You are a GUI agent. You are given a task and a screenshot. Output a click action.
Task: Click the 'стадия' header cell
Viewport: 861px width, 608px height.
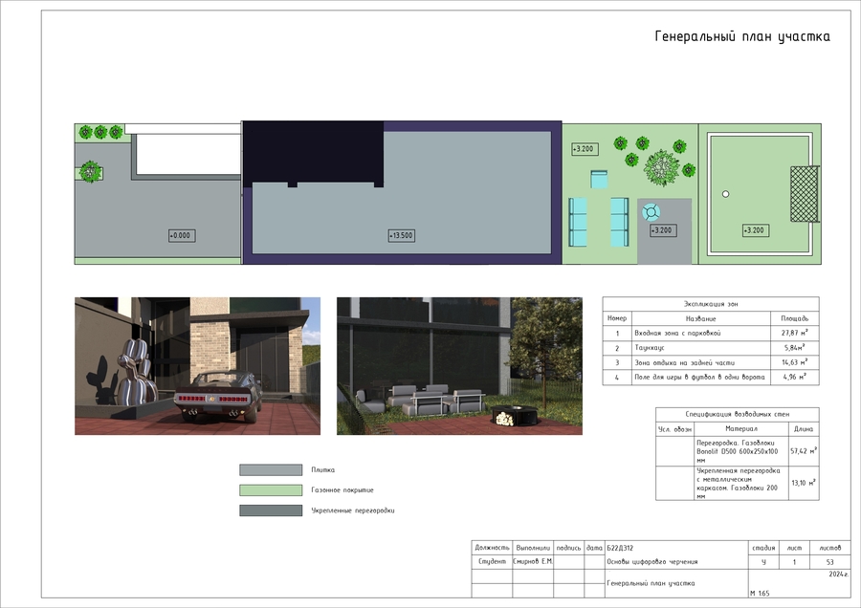point(763,548)
